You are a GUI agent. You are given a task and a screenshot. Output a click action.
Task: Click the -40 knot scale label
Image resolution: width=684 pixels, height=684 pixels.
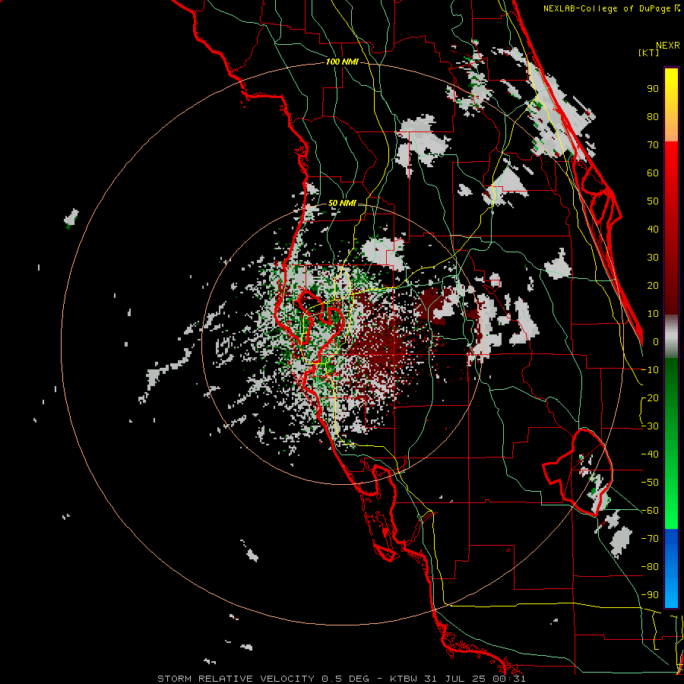(x=650, y=454)
